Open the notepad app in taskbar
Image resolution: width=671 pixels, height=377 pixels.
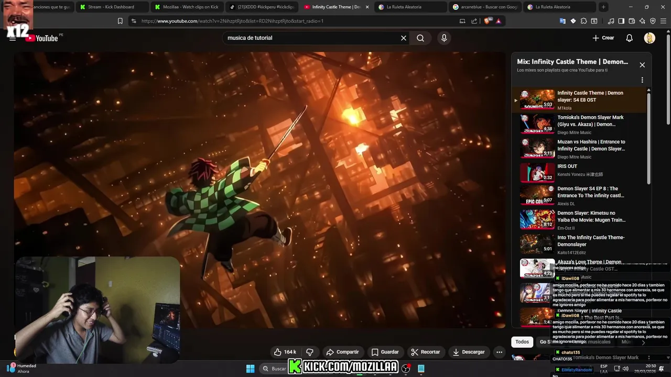click(421, 369)
